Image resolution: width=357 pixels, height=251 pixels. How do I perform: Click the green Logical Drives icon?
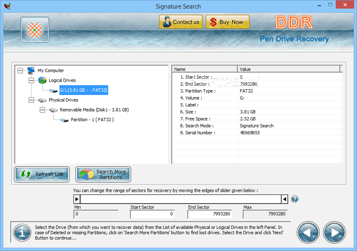coord(42,80)
